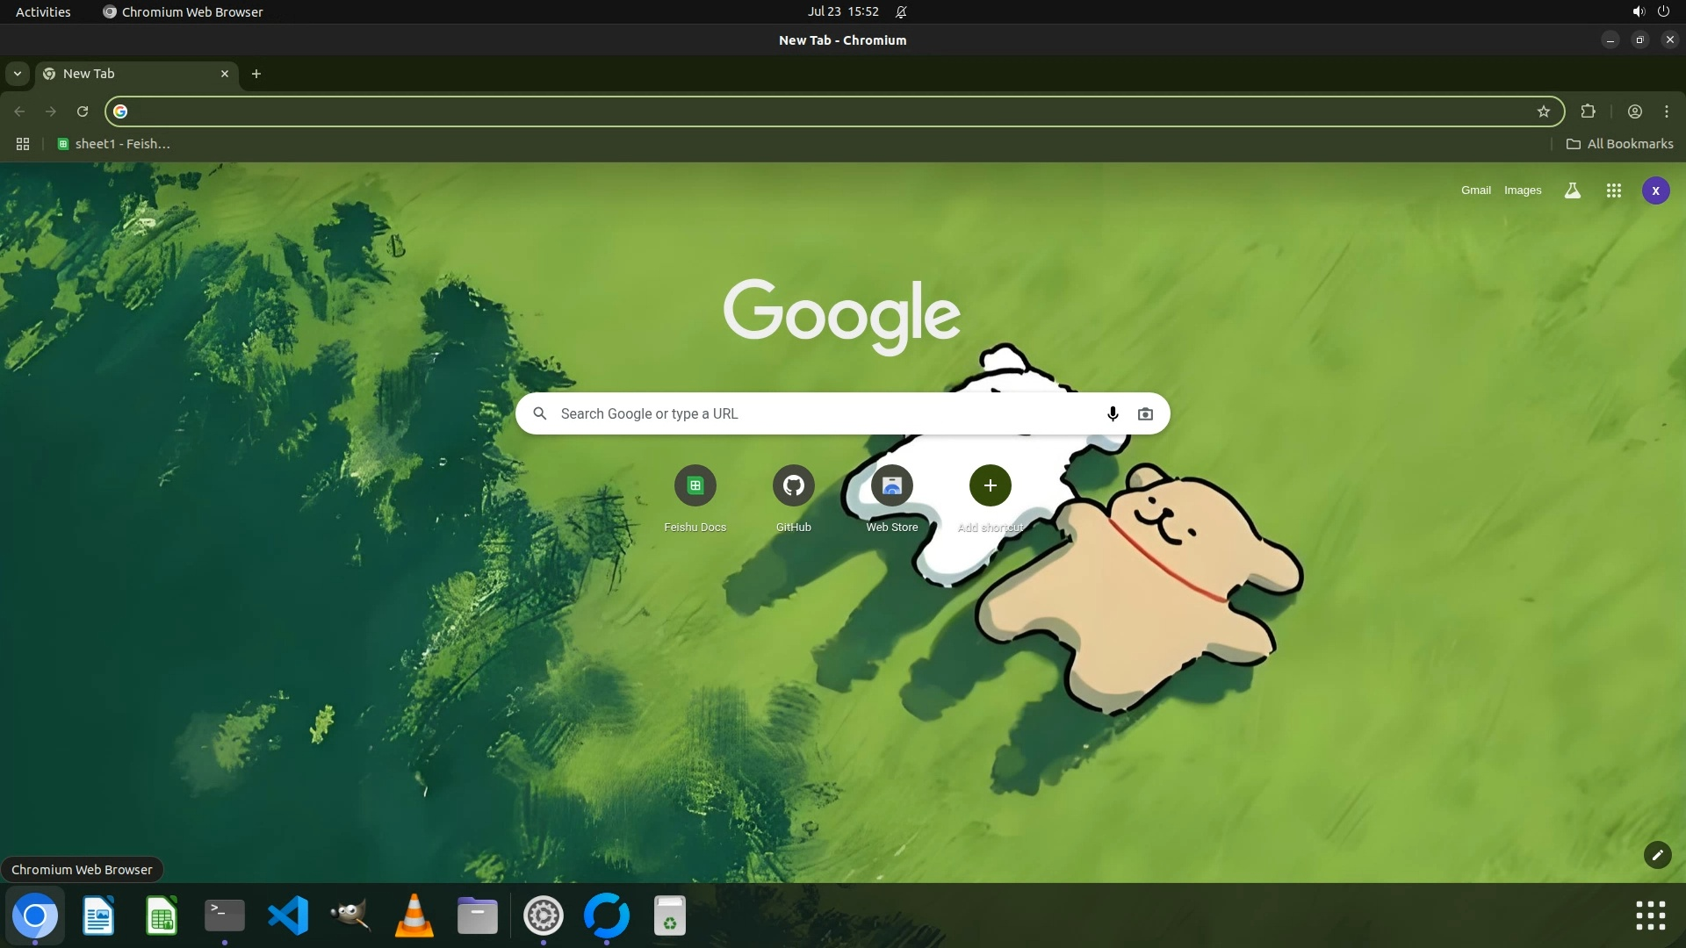Screen dimensions: 1686x948
Task: Open tab groups grid icon in bookmarks bar
Action: pyautogui.click(x=23, y=144)
